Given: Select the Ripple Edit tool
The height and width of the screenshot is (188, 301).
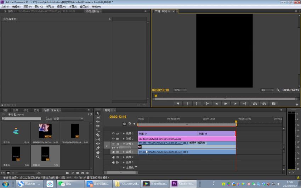Looking at the screenshot, I should pyautogui.click(x=98, y=122).
